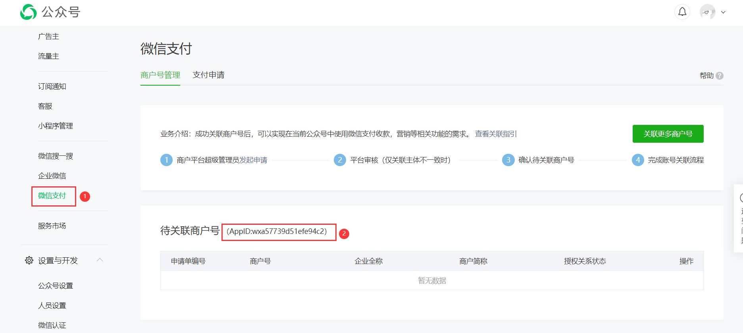This screenshot has width=743, height=333.
Task: Open 微信认证 in the sidebar
Action: (x=52, y=325)
